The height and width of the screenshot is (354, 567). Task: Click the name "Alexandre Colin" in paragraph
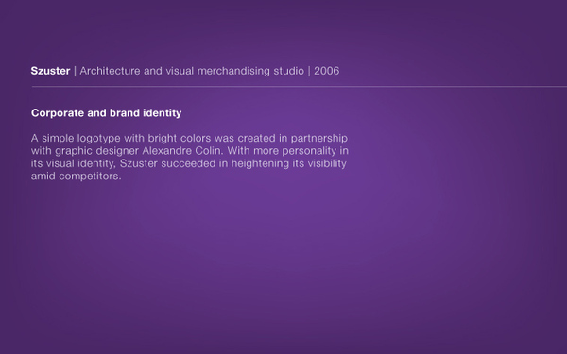pyautogui.click(x=181, y=151)
